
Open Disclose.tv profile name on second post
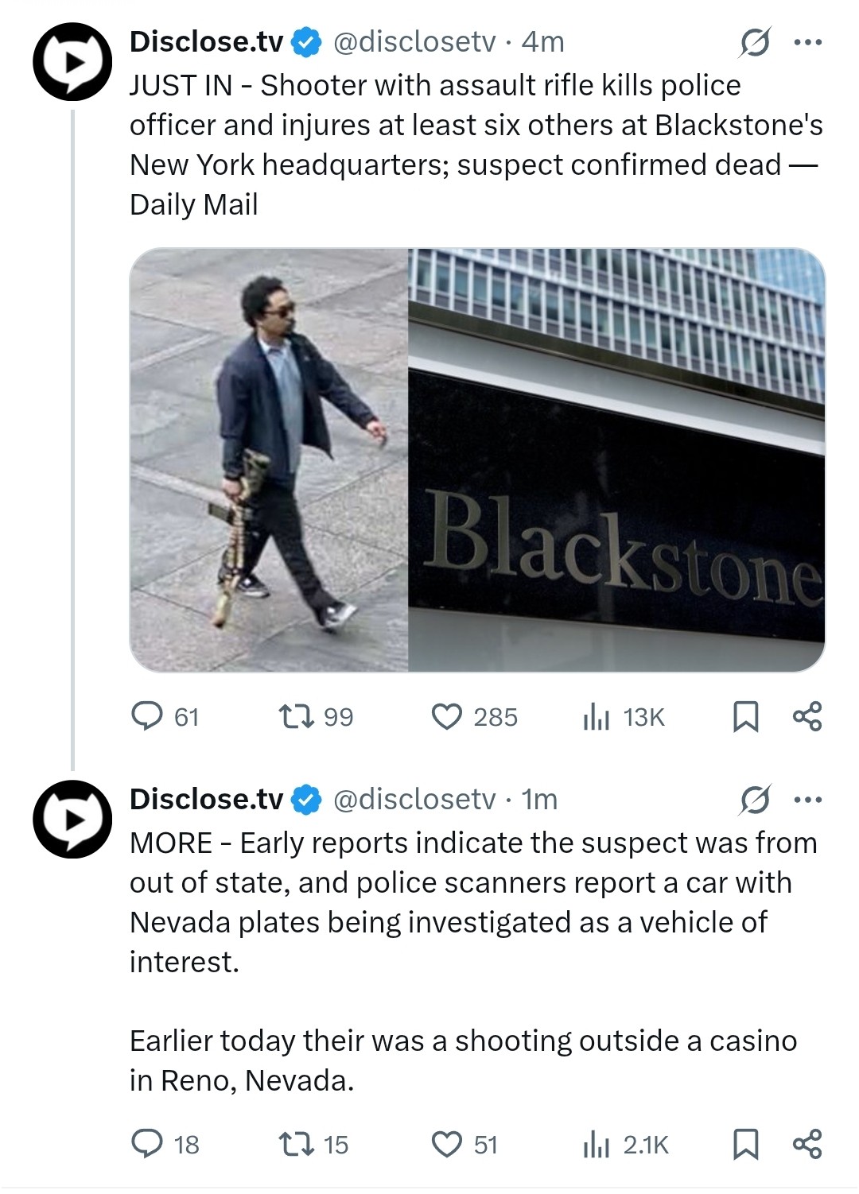(206, 800)
